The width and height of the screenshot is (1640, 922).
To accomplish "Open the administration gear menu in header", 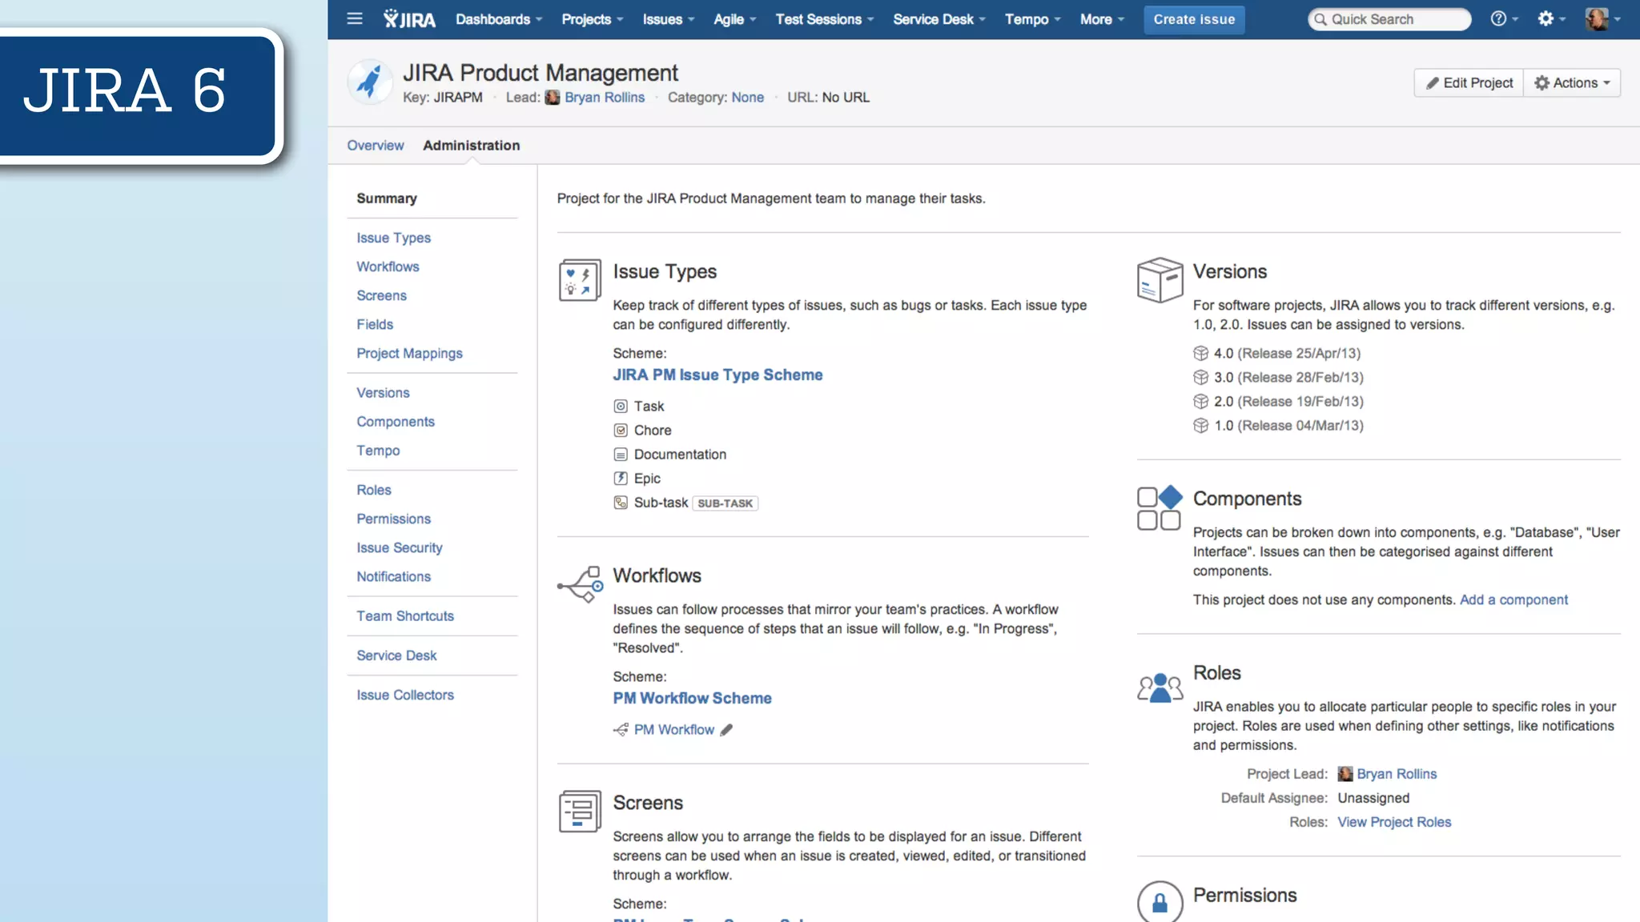I will coord(1551,18).
